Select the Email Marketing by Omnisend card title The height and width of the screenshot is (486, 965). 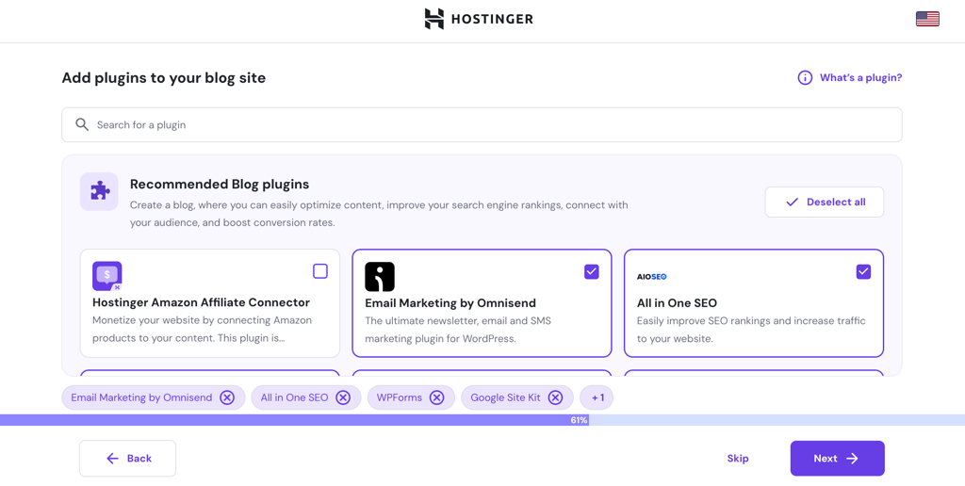click(450, 302)
